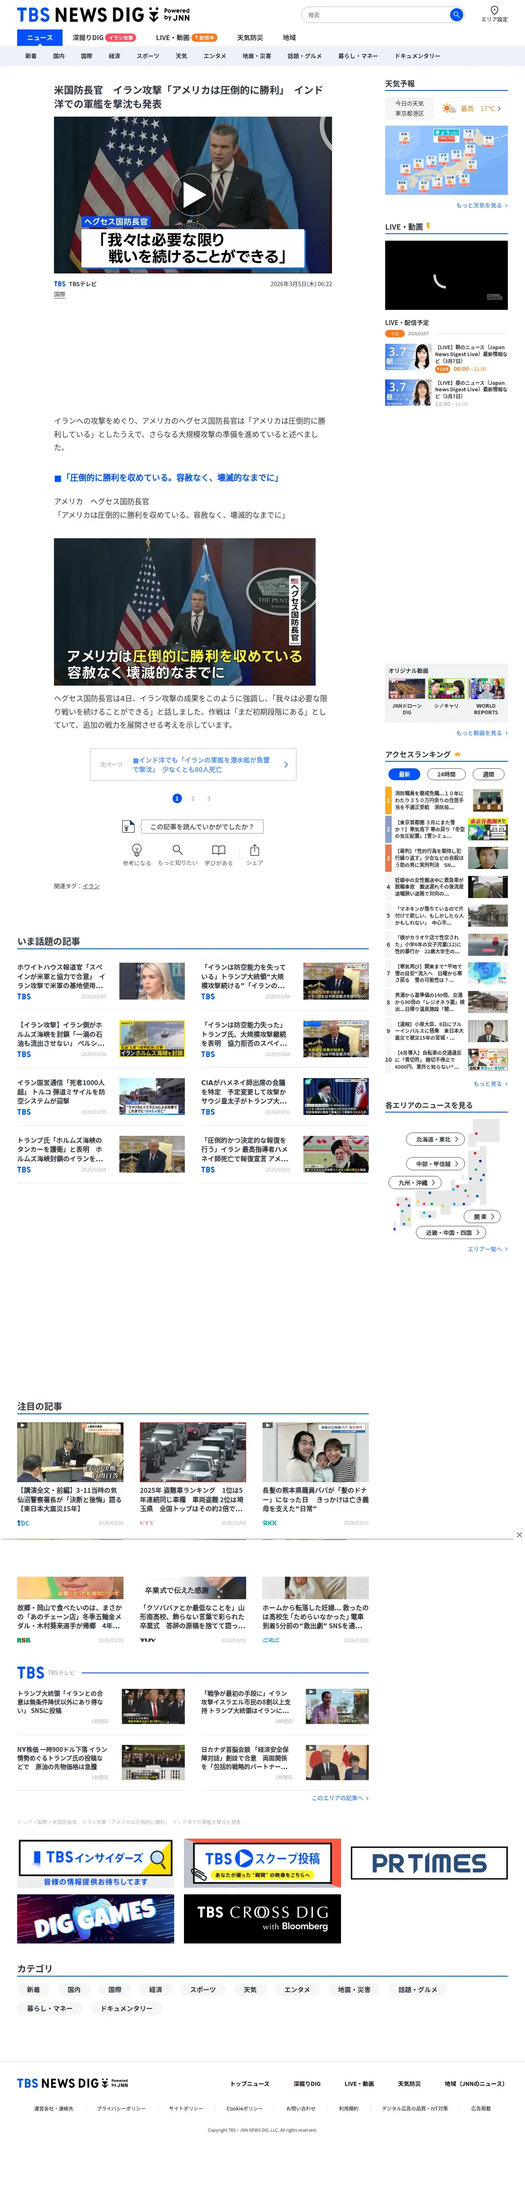
Task: Open the スポーツ category in the sub-navigation
Action: [148, 56]
